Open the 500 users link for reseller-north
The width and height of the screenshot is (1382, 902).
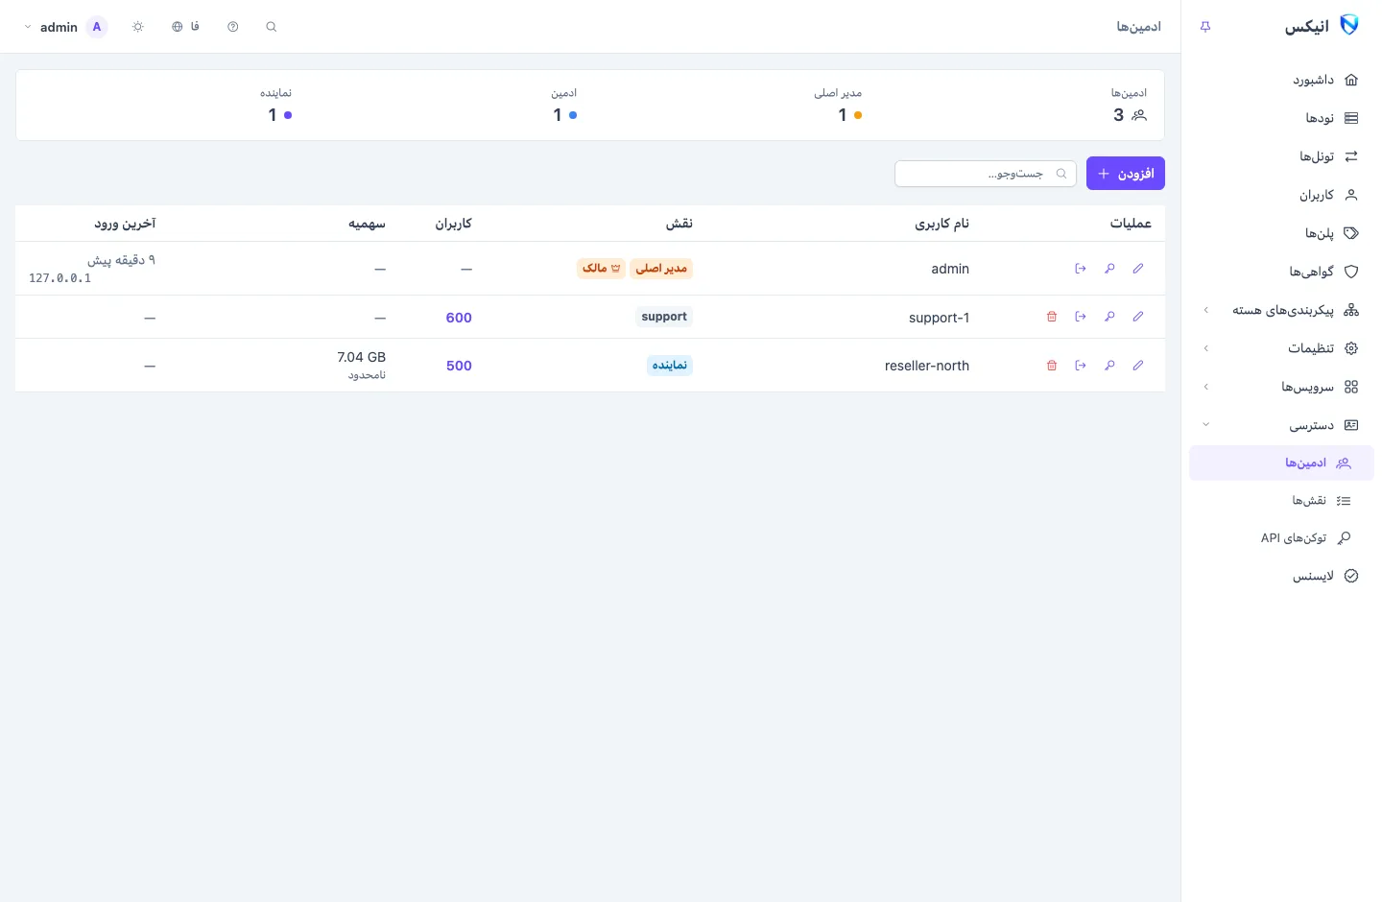point(459,366)
